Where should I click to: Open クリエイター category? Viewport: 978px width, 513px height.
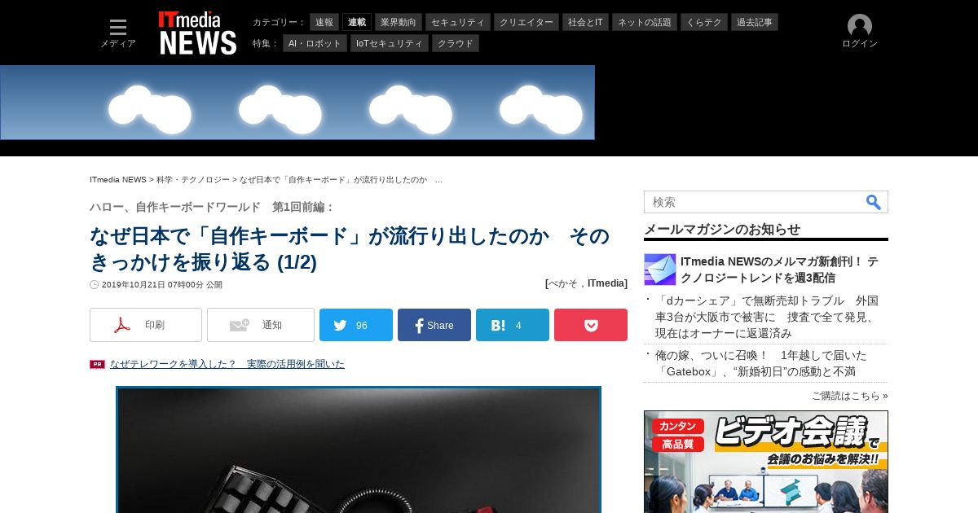(x=526, y=22)
